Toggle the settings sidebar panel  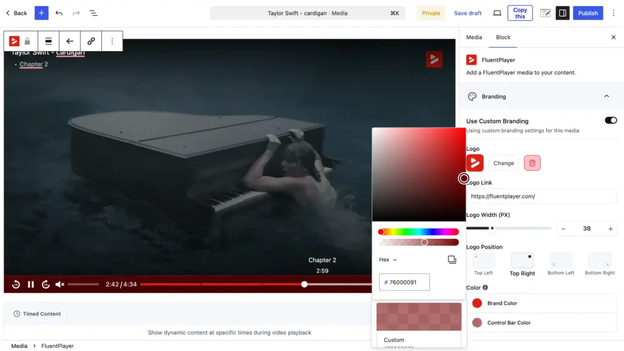[x=562, y=13]
